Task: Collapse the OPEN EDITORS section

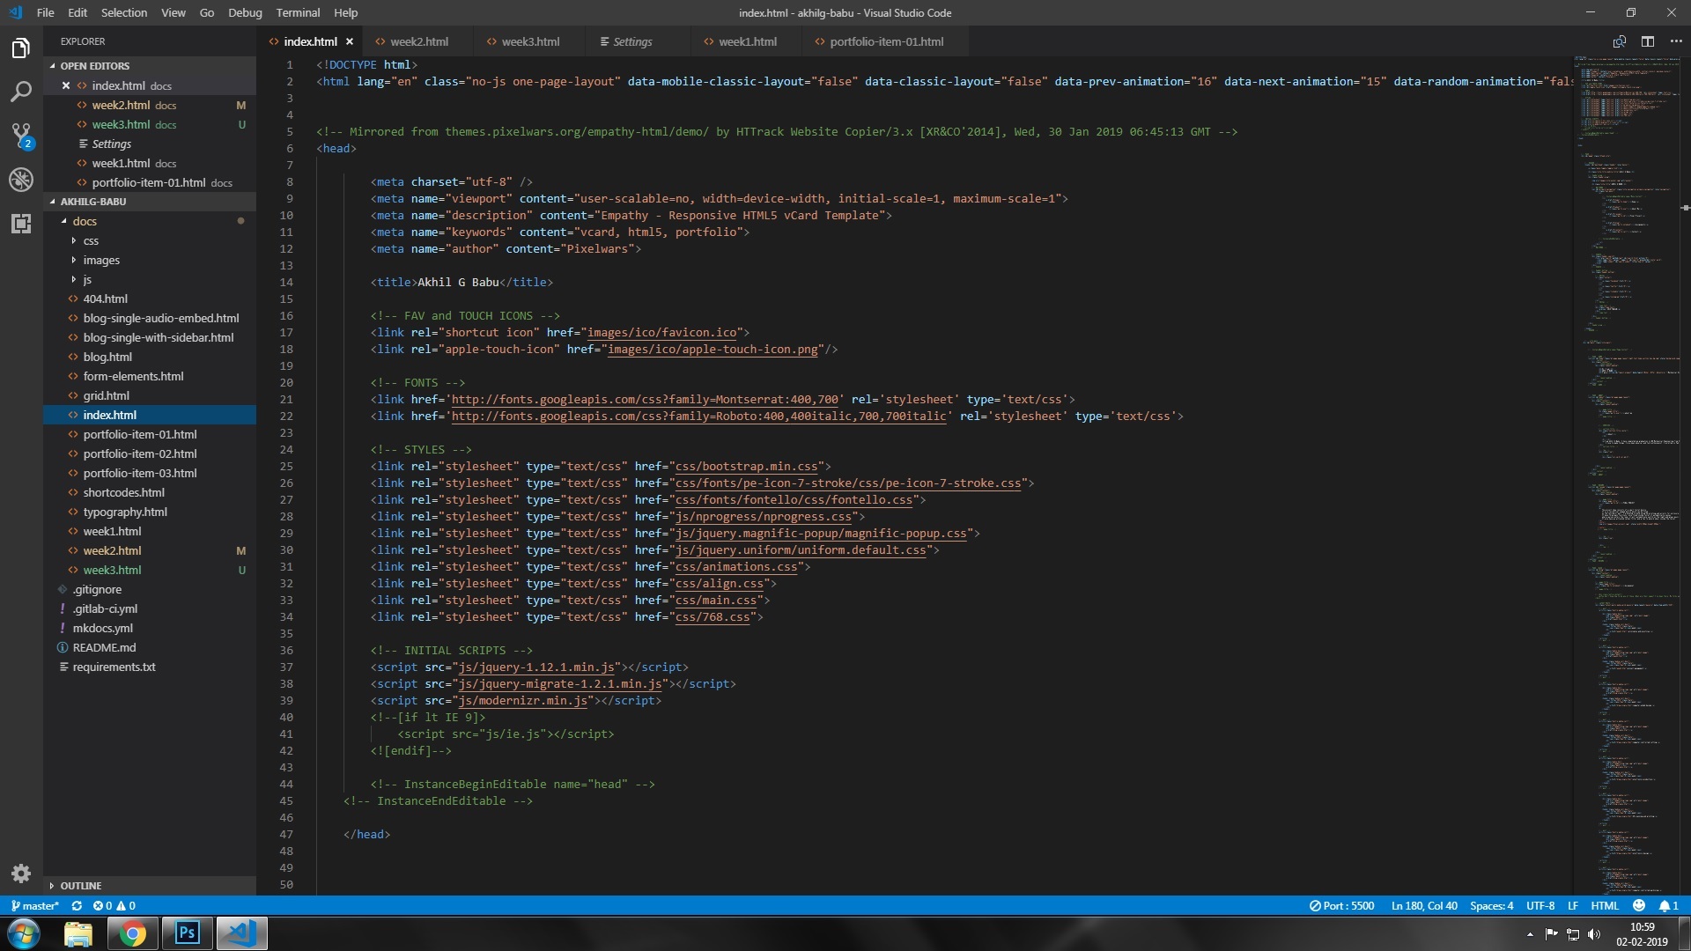Action: pos(94,66)
